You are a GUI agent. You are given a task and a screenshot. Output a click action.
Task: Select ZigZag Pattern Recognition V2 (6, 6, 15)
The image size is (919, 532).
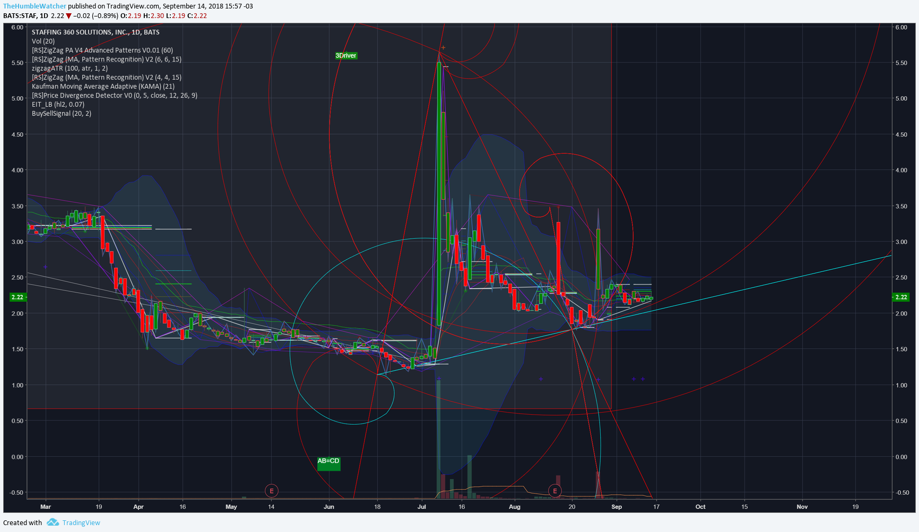(x=107, y=59)
